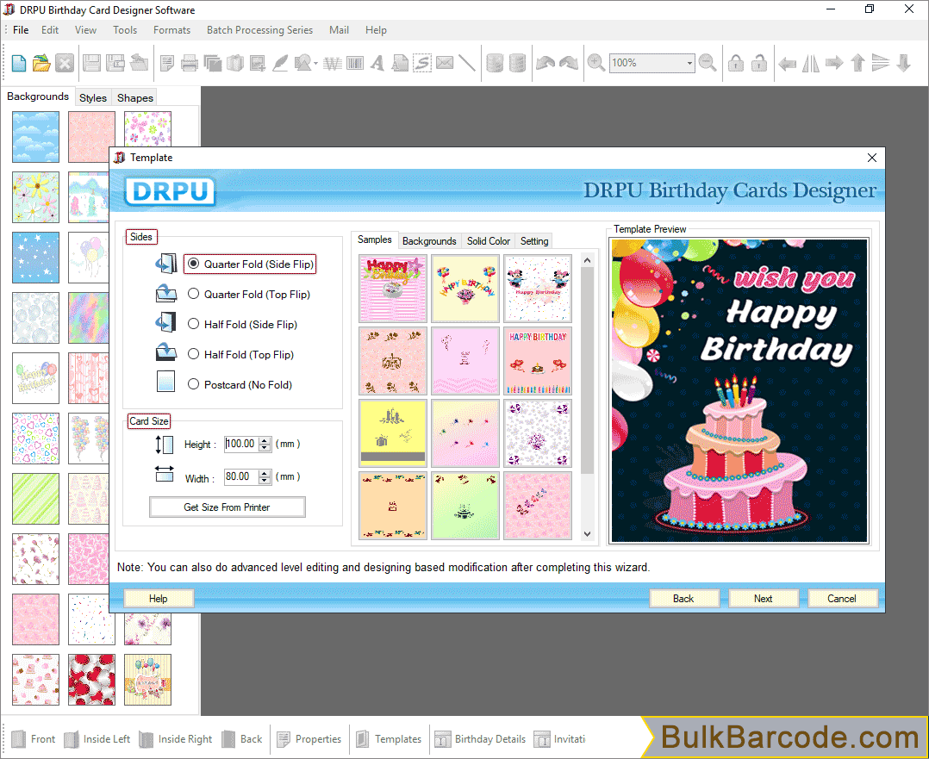
Task: Click the quill signature icon in toolbar
Action: coord(280,63)
